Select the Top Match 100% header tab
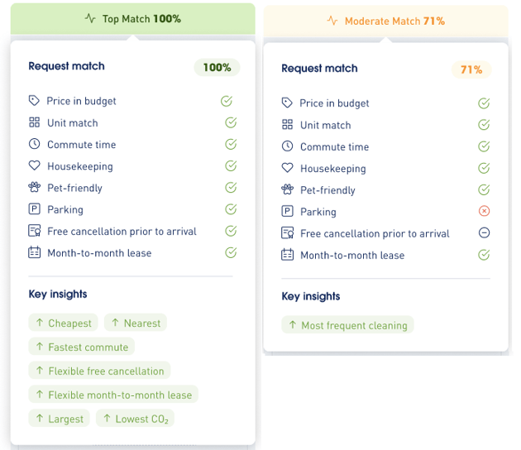 (x=132, y=18)
